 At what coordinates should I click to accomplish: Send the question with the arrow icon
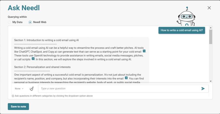click(x=203, y=89)
